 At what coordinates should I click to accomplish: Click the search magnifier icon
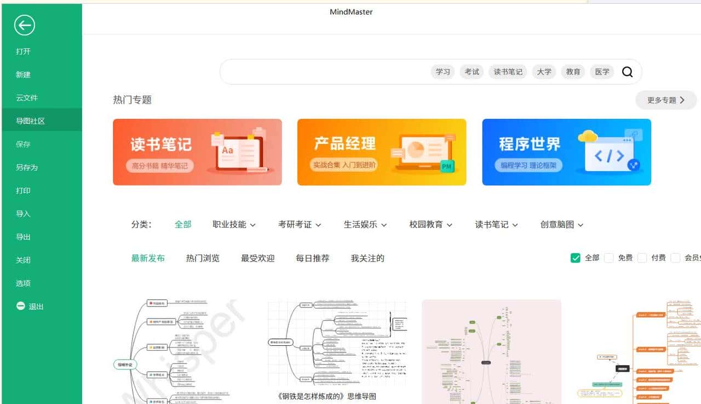point(628,72)
